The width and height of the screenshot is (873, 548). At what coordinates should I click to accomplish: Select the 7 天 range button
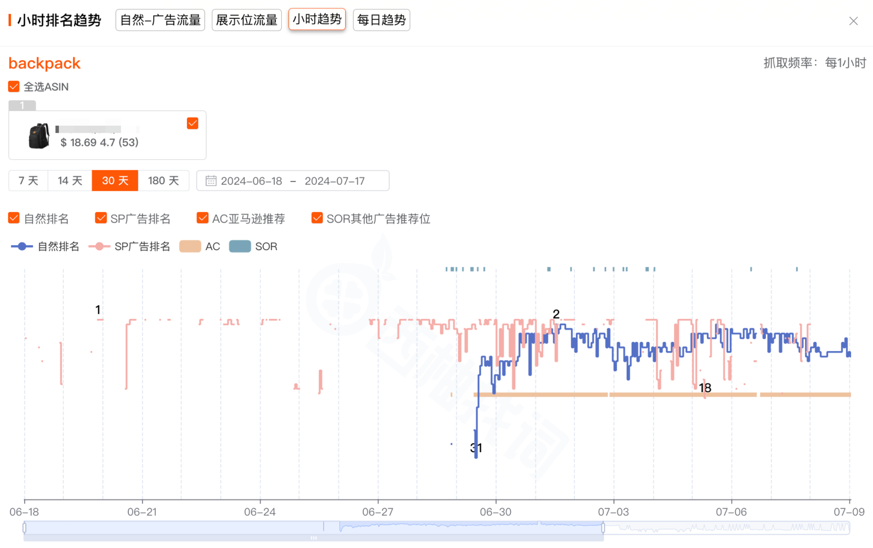[x=28, y=181]
